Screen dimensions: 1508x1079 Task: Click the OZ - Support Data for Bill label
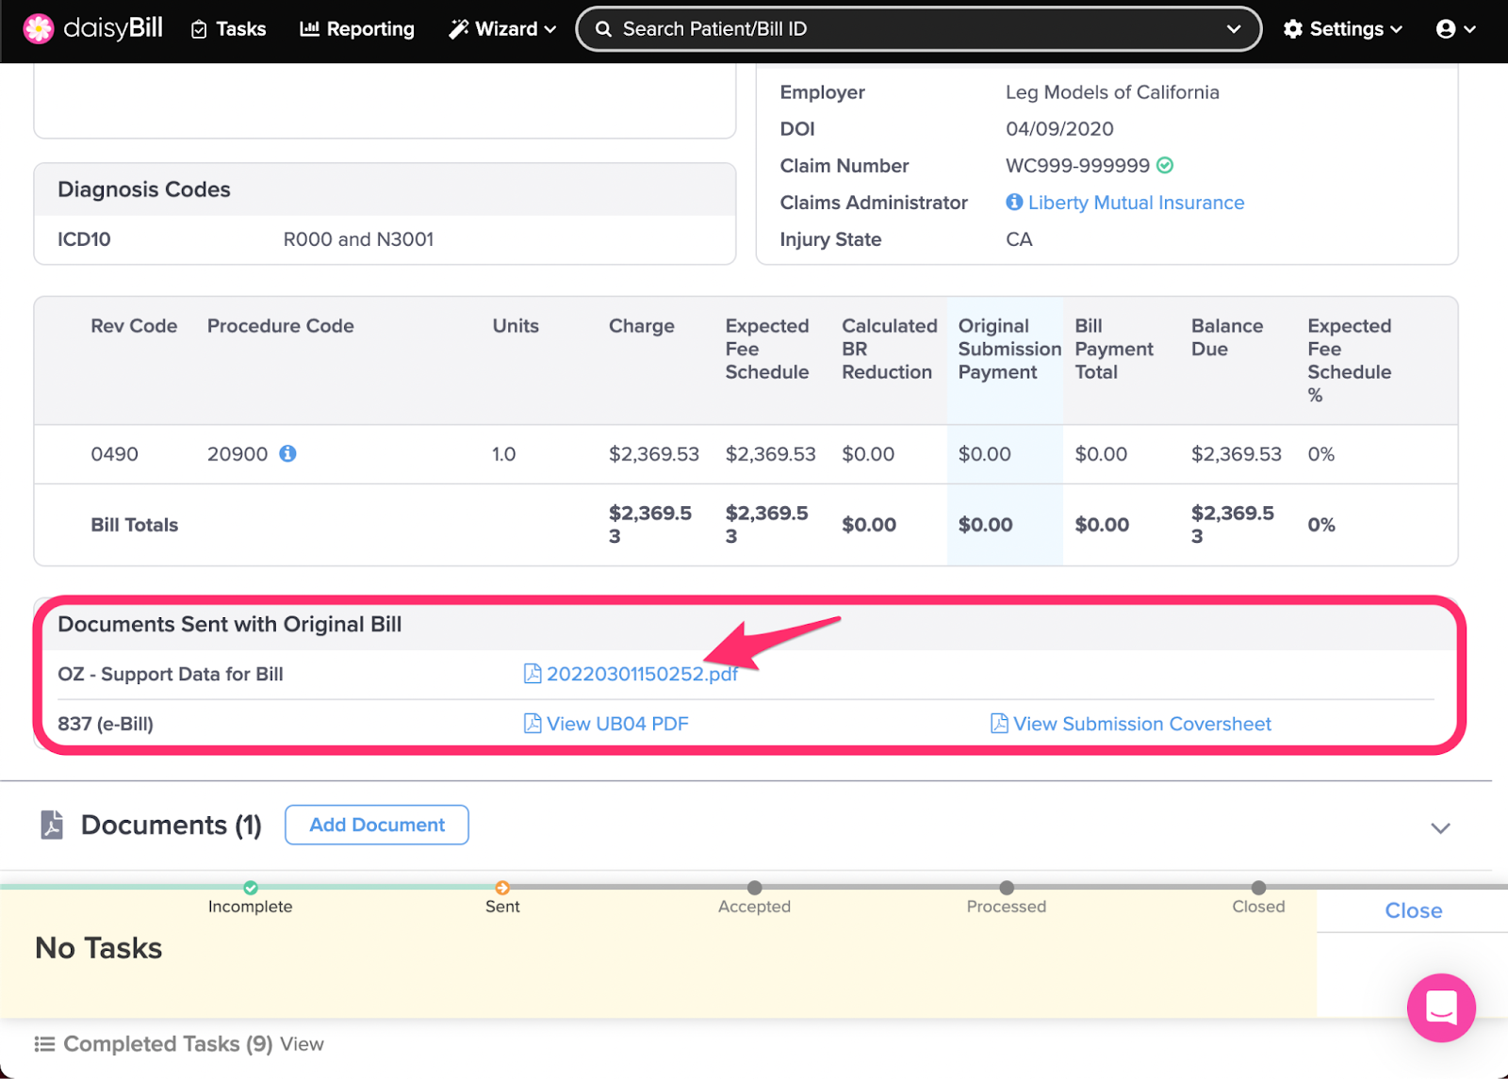171,675
